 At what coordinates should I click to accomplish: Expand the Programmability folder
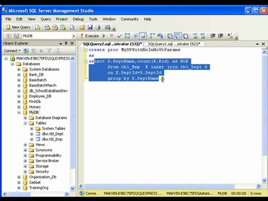click(25, 155)
